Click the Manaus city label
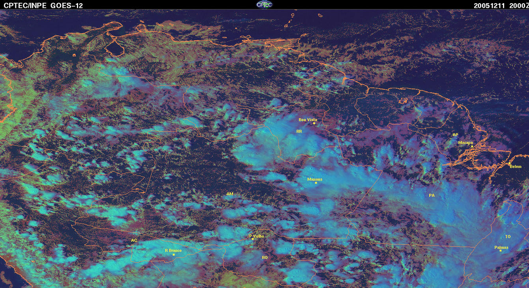The image size is (529, 288). click(x=314, y=179)
